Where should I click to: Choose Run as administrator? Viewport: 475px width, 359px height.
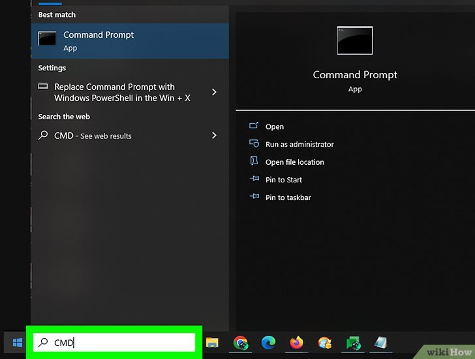point(299,144)
